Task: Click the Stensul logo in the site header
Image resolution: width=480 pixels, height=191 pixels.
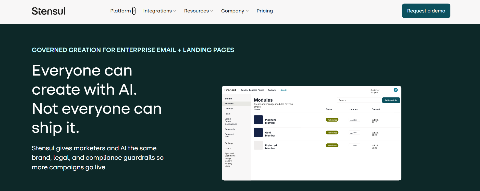Action: 48,11
